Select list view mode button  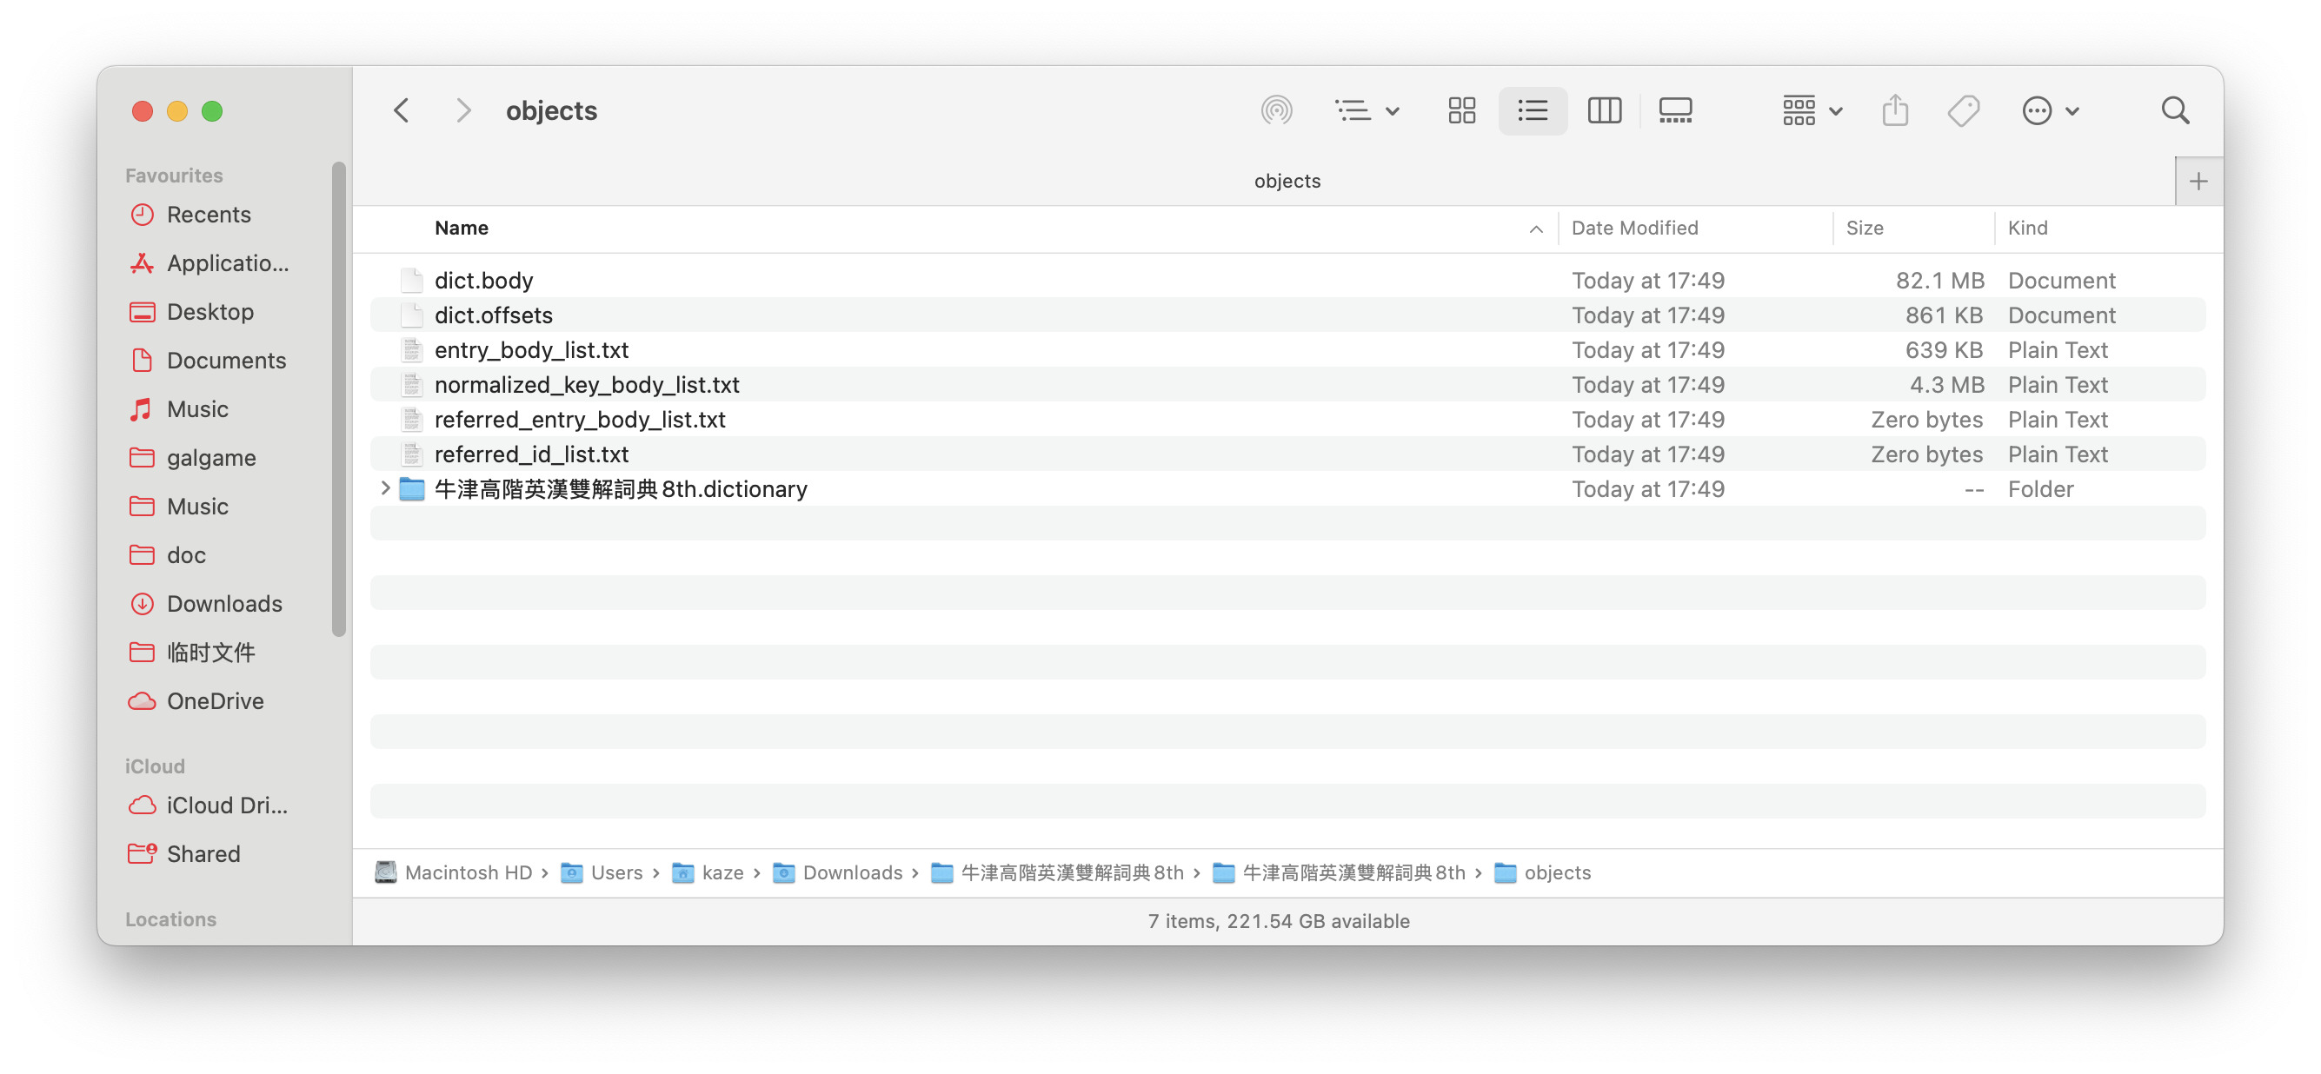1532,111
